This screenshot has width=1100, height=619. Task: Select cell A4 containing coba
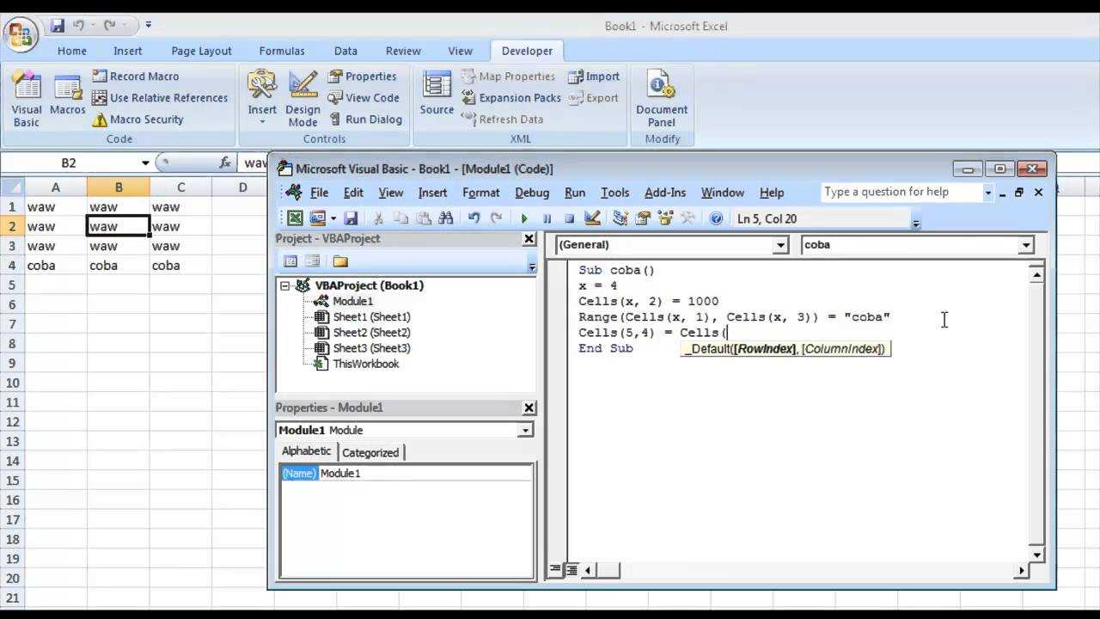tap(56, 265)
